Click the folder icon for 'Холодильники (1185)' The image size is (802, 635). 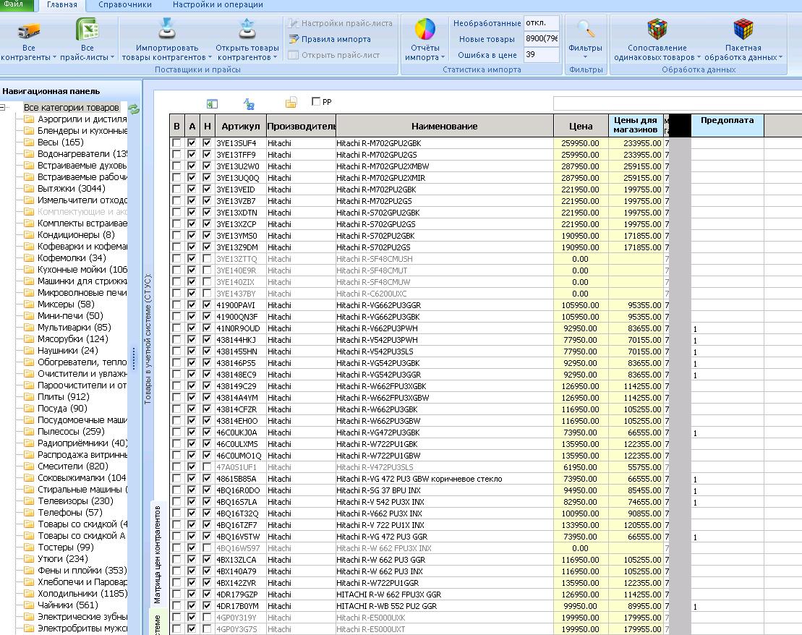click(x=29, y=594)
